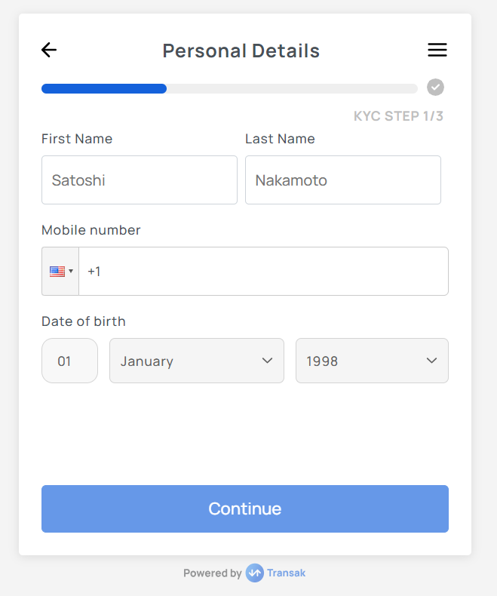Click the First Name label text
Image resolution: width=497 pixels, height=596 pixels.
(x=77, y=139)
